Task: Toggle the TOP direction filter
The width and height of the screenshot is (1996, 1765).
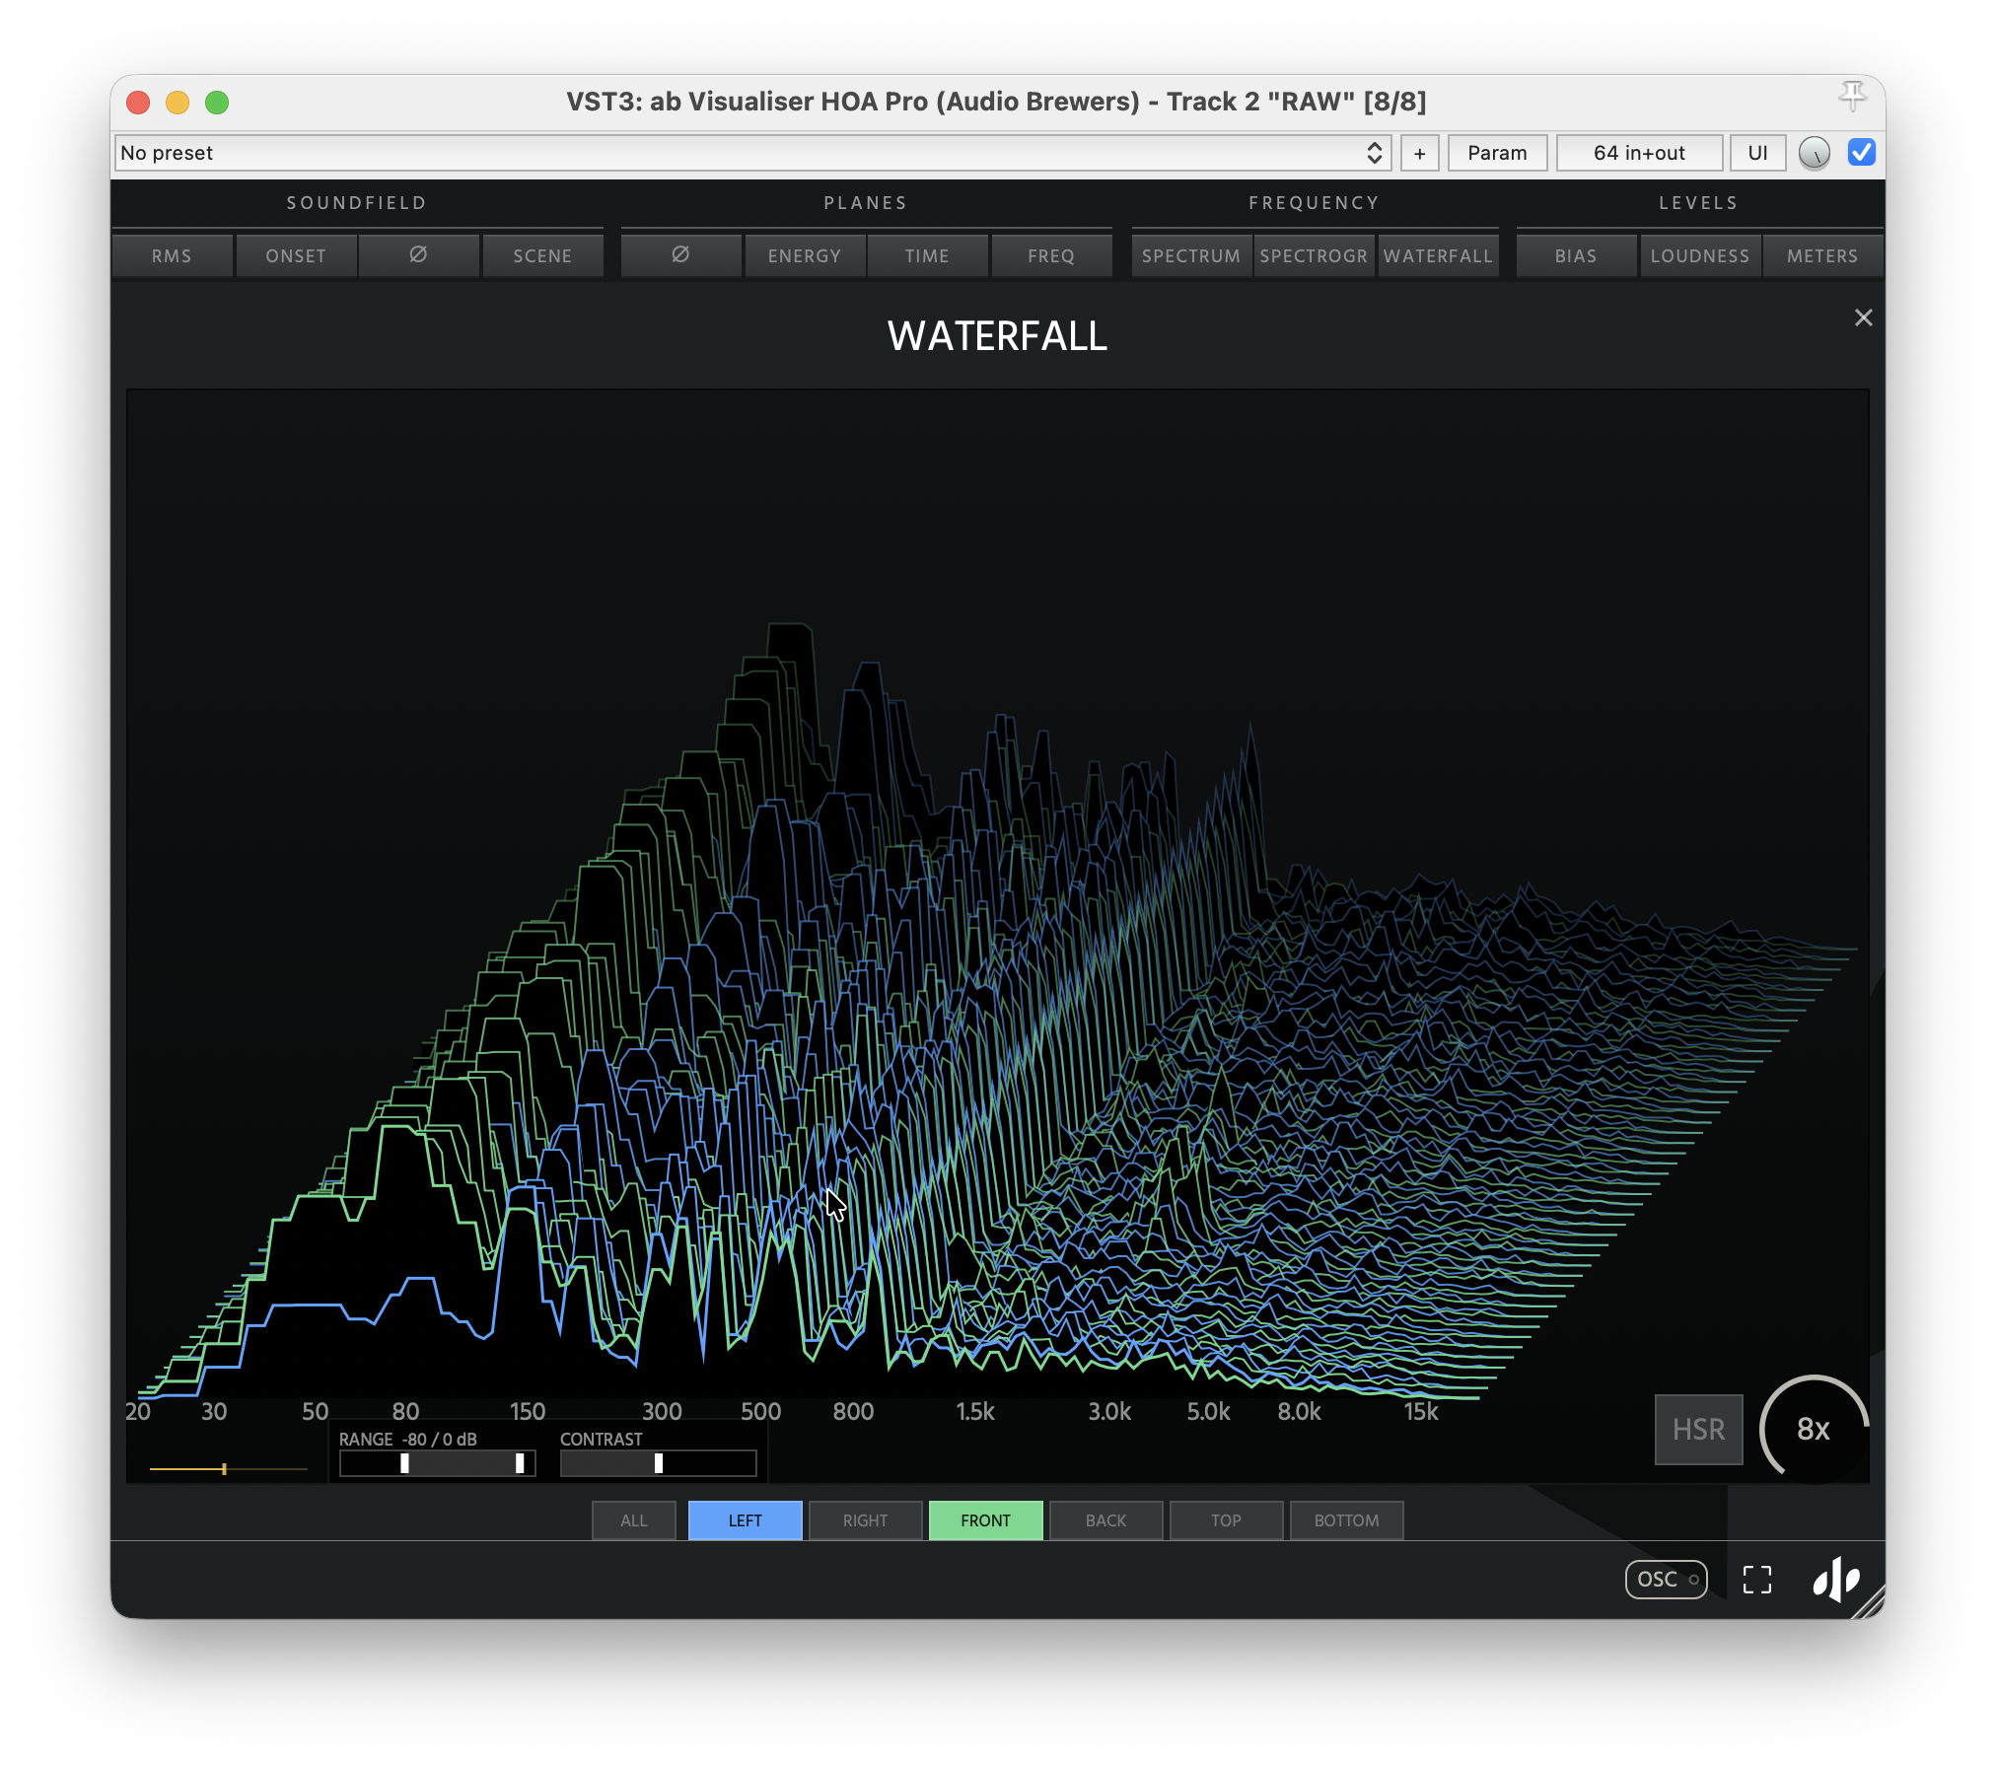Action: pyautogui.click(x=1227, y=1520)
